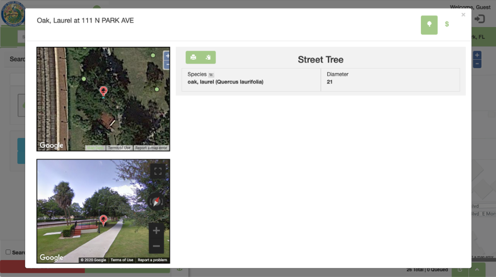The image size is (496, 277).
Task: Click the icon beside the print button
Action: click(x=208, y=58)
